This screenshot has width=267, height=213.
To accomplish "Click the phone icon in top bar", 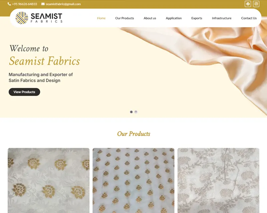I will [9, 4].
